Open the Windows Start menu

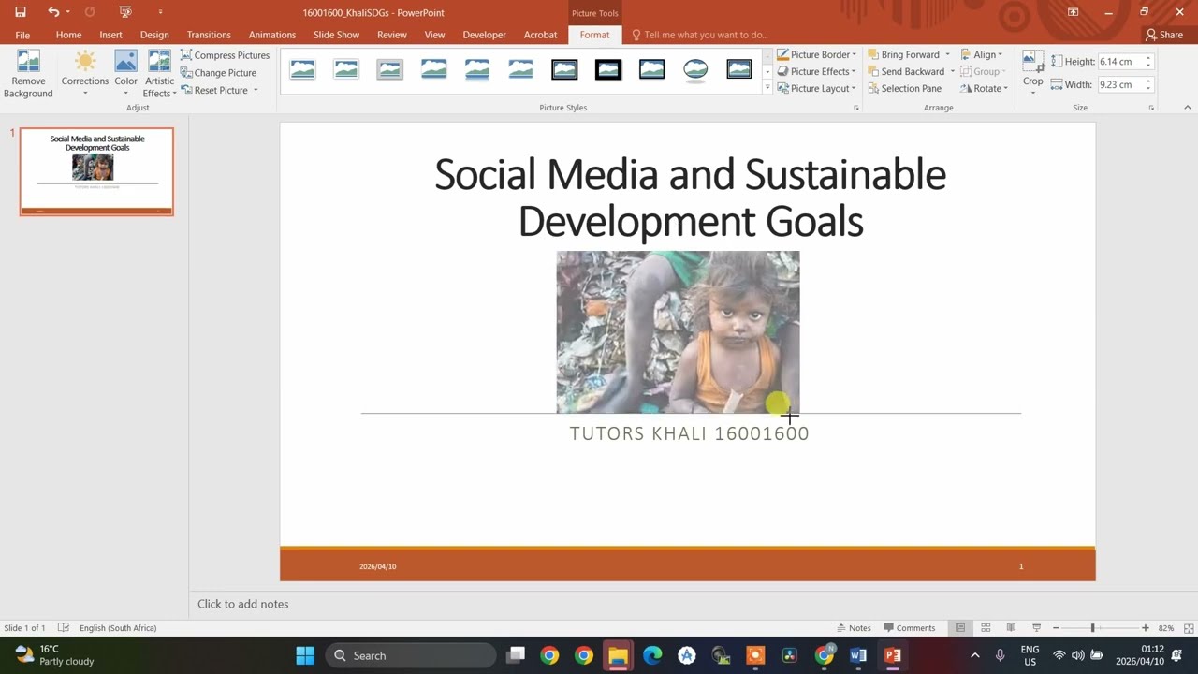[305, 655]
